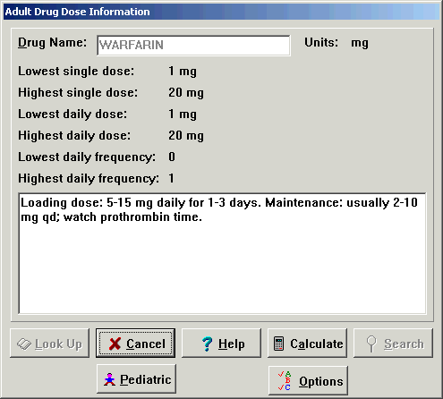
Task: Switch to Pediatric dose information
Action: click(x=136, y=379)
